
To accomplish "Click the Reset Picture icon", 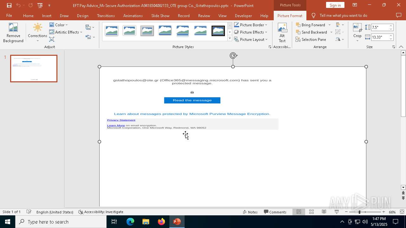I will pos(88,37).
